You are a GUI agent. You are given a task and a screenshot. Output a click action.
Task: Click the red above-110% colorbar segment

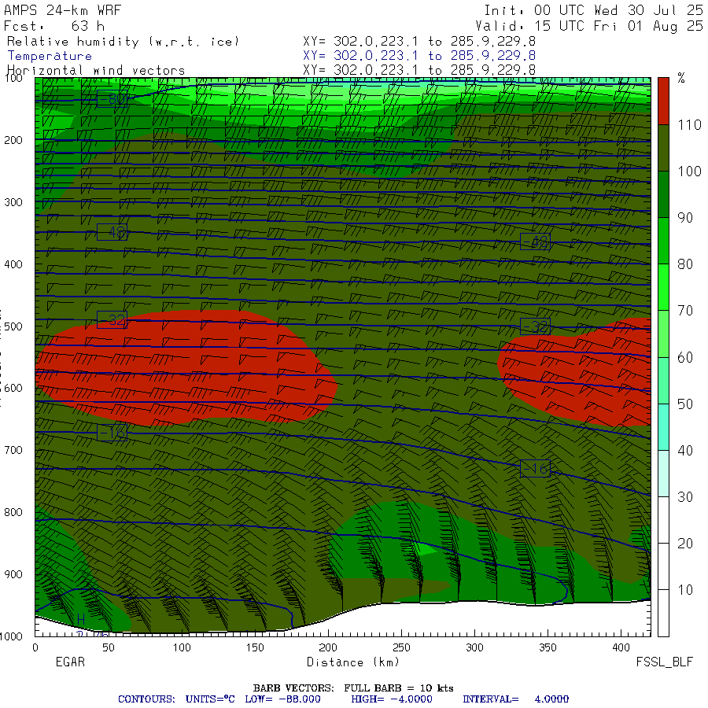(x=663, y=101)
